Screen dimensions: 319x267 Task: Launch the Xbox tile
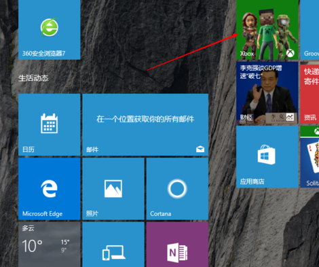[x=267, y=30]
